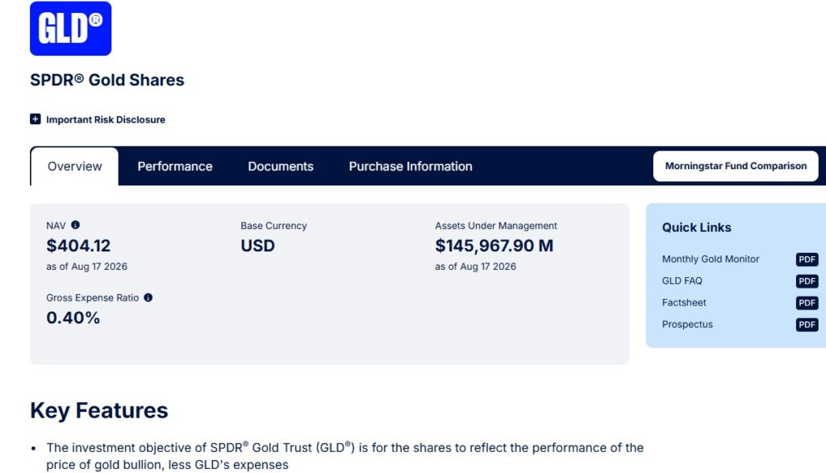Open the Prospectus link
The image size is (826, 473).
click(687, 325)
